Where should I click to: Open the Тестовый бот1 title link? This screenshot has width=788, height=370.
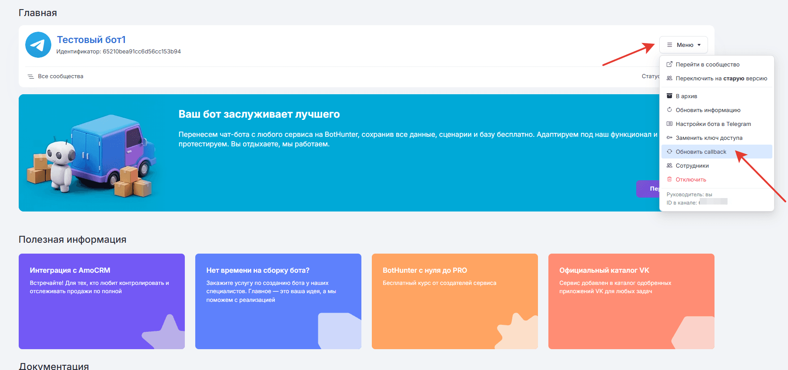(x=91, y=40)
